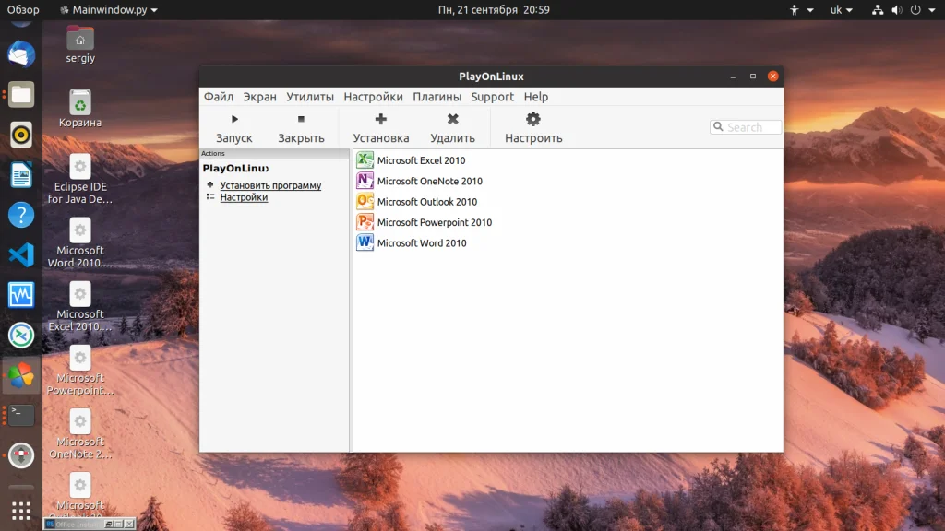
Task: Open Корзина trash on desktop
Action: (80, 109)
